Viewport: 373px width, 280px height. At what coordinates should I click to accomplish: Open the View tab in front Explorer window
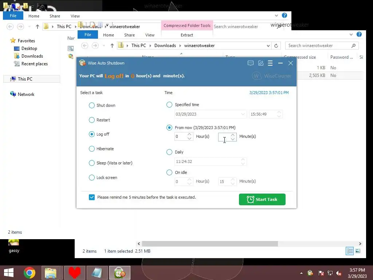coord(150,35)
